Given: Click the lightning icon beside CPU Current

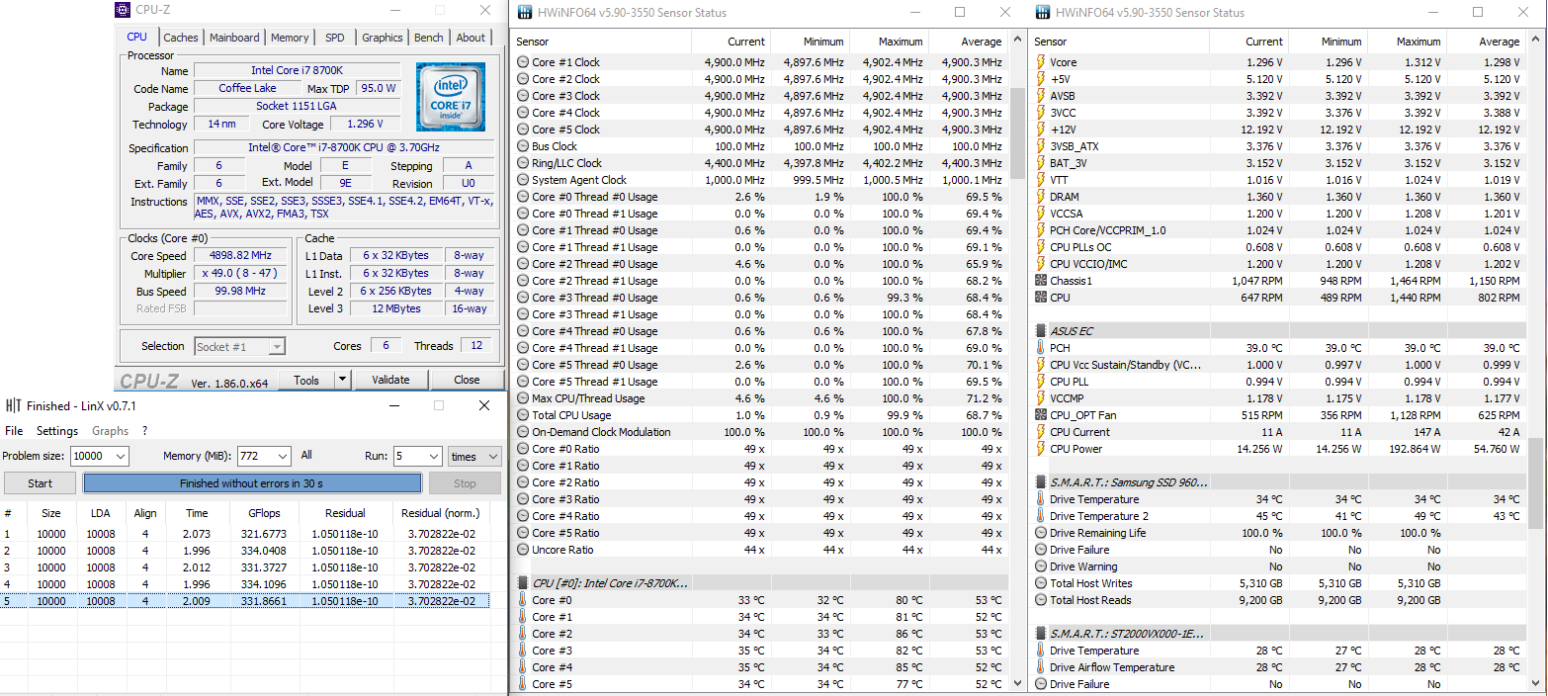Looking at the screenshot, I should coord(1040,432).
